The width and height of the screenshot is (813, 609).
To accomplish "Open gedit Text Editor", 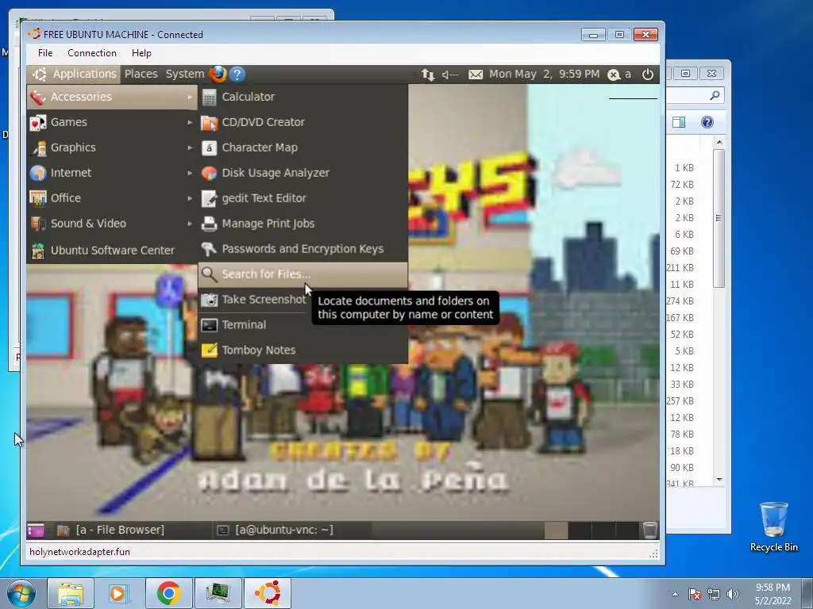I will (302, 198).
